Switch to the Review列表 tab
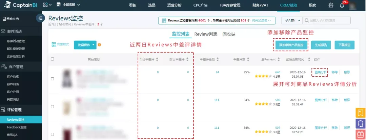 click(206, 34)
